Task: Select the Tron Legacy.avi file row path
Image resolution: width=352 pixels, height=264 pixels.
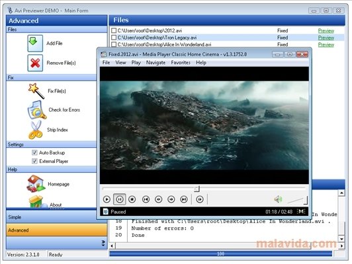Action: (x=157, y=38)
